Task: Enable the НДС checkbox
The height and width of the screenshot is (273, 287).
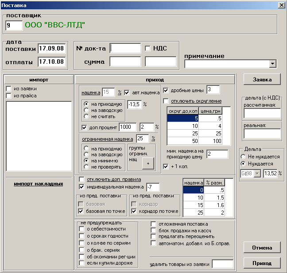Action: click(x=147, y=49)
